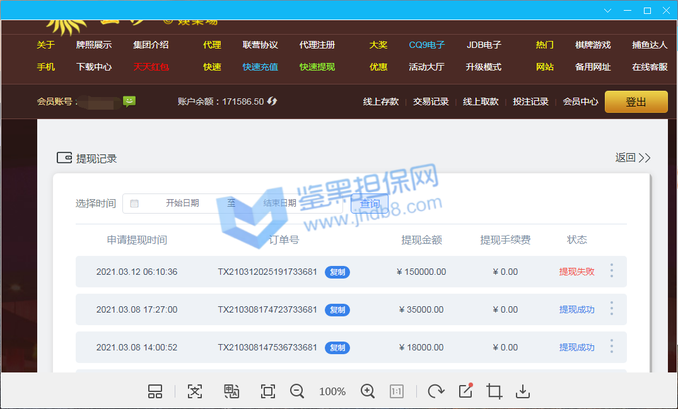
Task: Zoom out with the minus magnifier
Action: (x=297, y=391)
